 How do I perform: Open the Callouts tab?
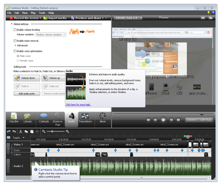click(44, 118)
